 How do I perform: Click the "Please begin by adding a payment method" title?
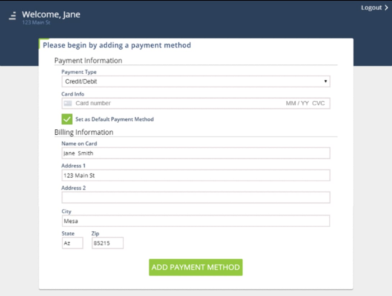117,45
